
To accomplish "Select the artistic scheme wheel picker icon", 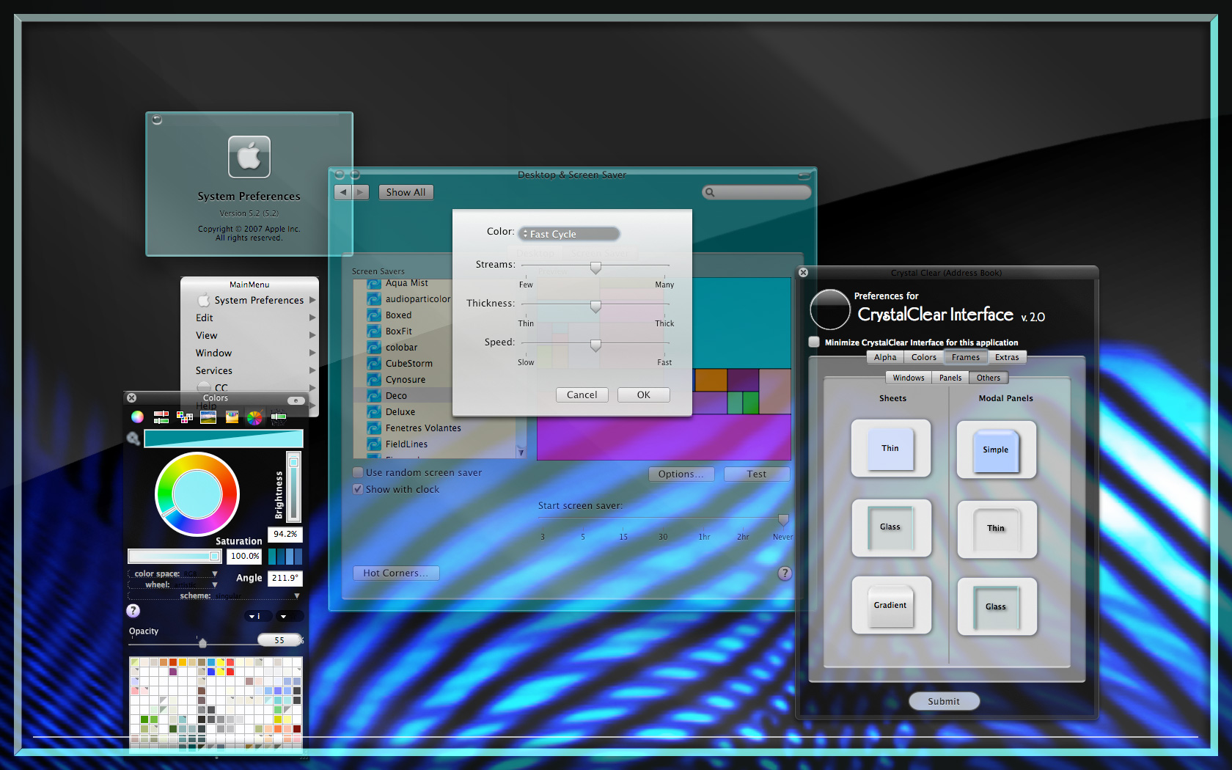I will tap(254, 418).
